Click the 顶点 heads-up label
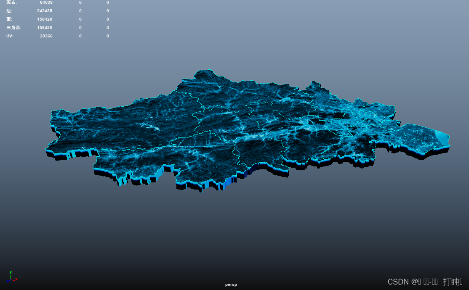The width and height of the screenshot is (469, 290). (x=12, y=3)
